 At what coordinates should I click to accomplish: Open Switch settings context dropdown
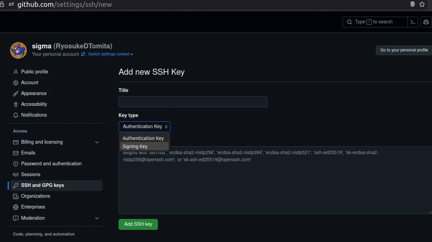pos(111,54)
